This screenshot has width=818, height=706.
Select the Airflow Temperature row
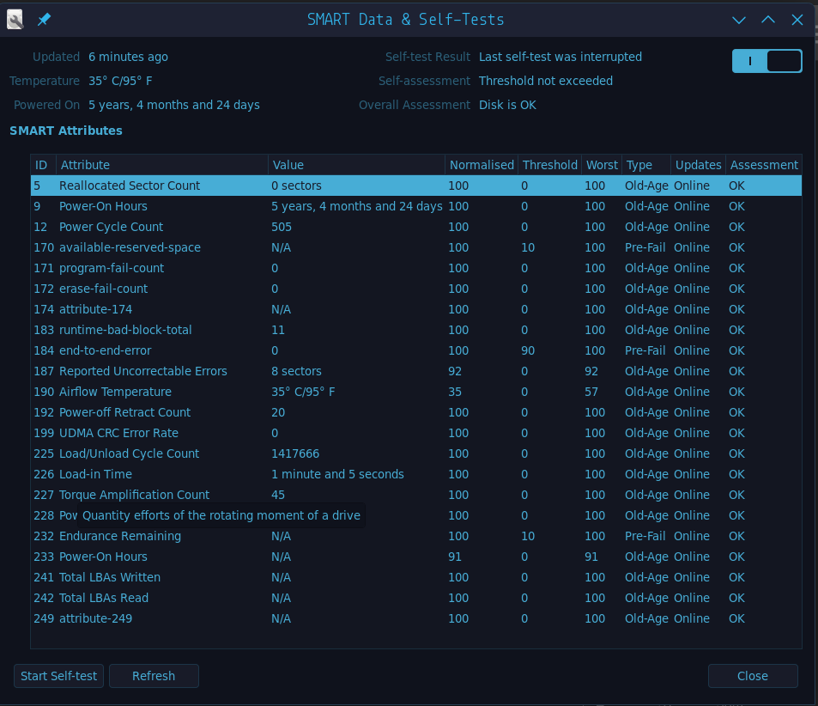coord(115,392)
